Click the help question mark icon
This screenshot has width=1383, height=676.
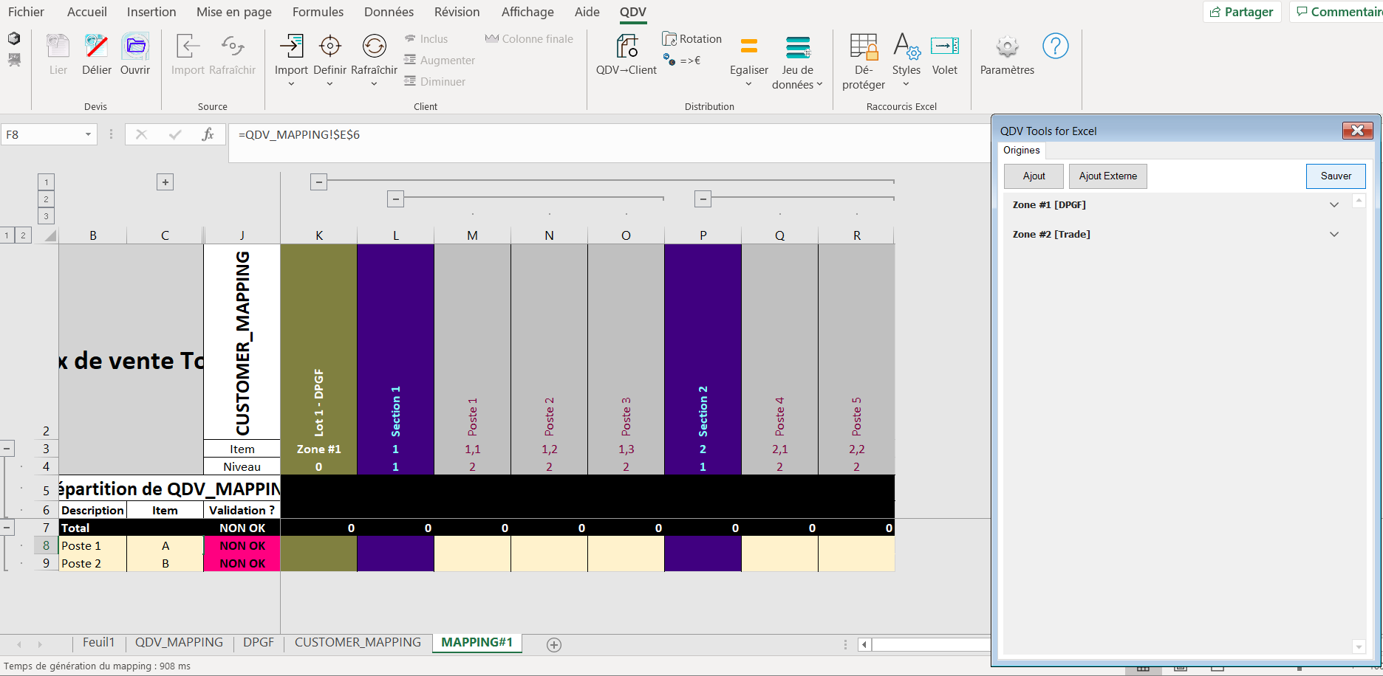tap(1056, 46)
